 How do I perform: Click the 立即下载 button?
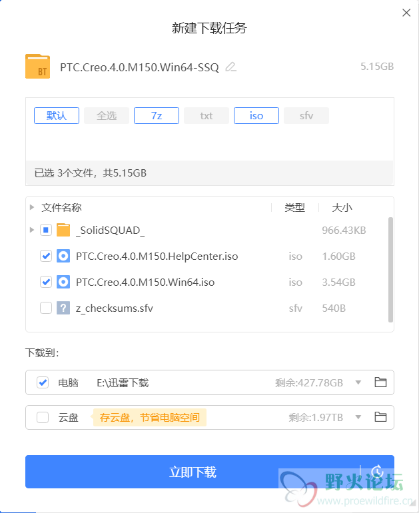tap(193, 472)
